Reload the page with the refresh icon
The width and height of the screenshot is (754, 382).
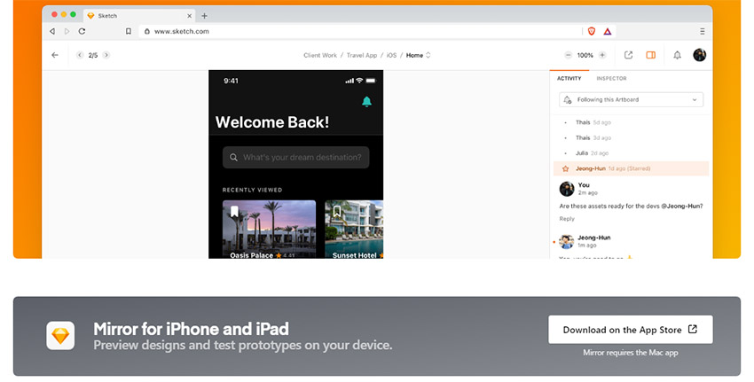coord(82,31)
